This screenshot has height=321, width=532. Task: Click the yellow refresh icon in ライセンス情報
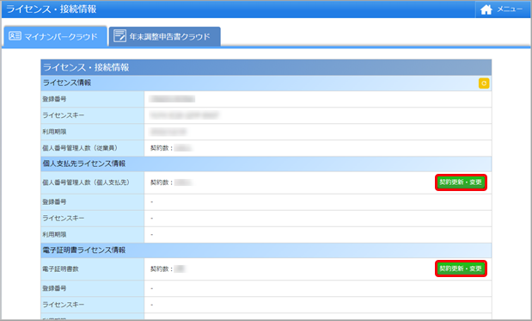[x=484, y=83]
